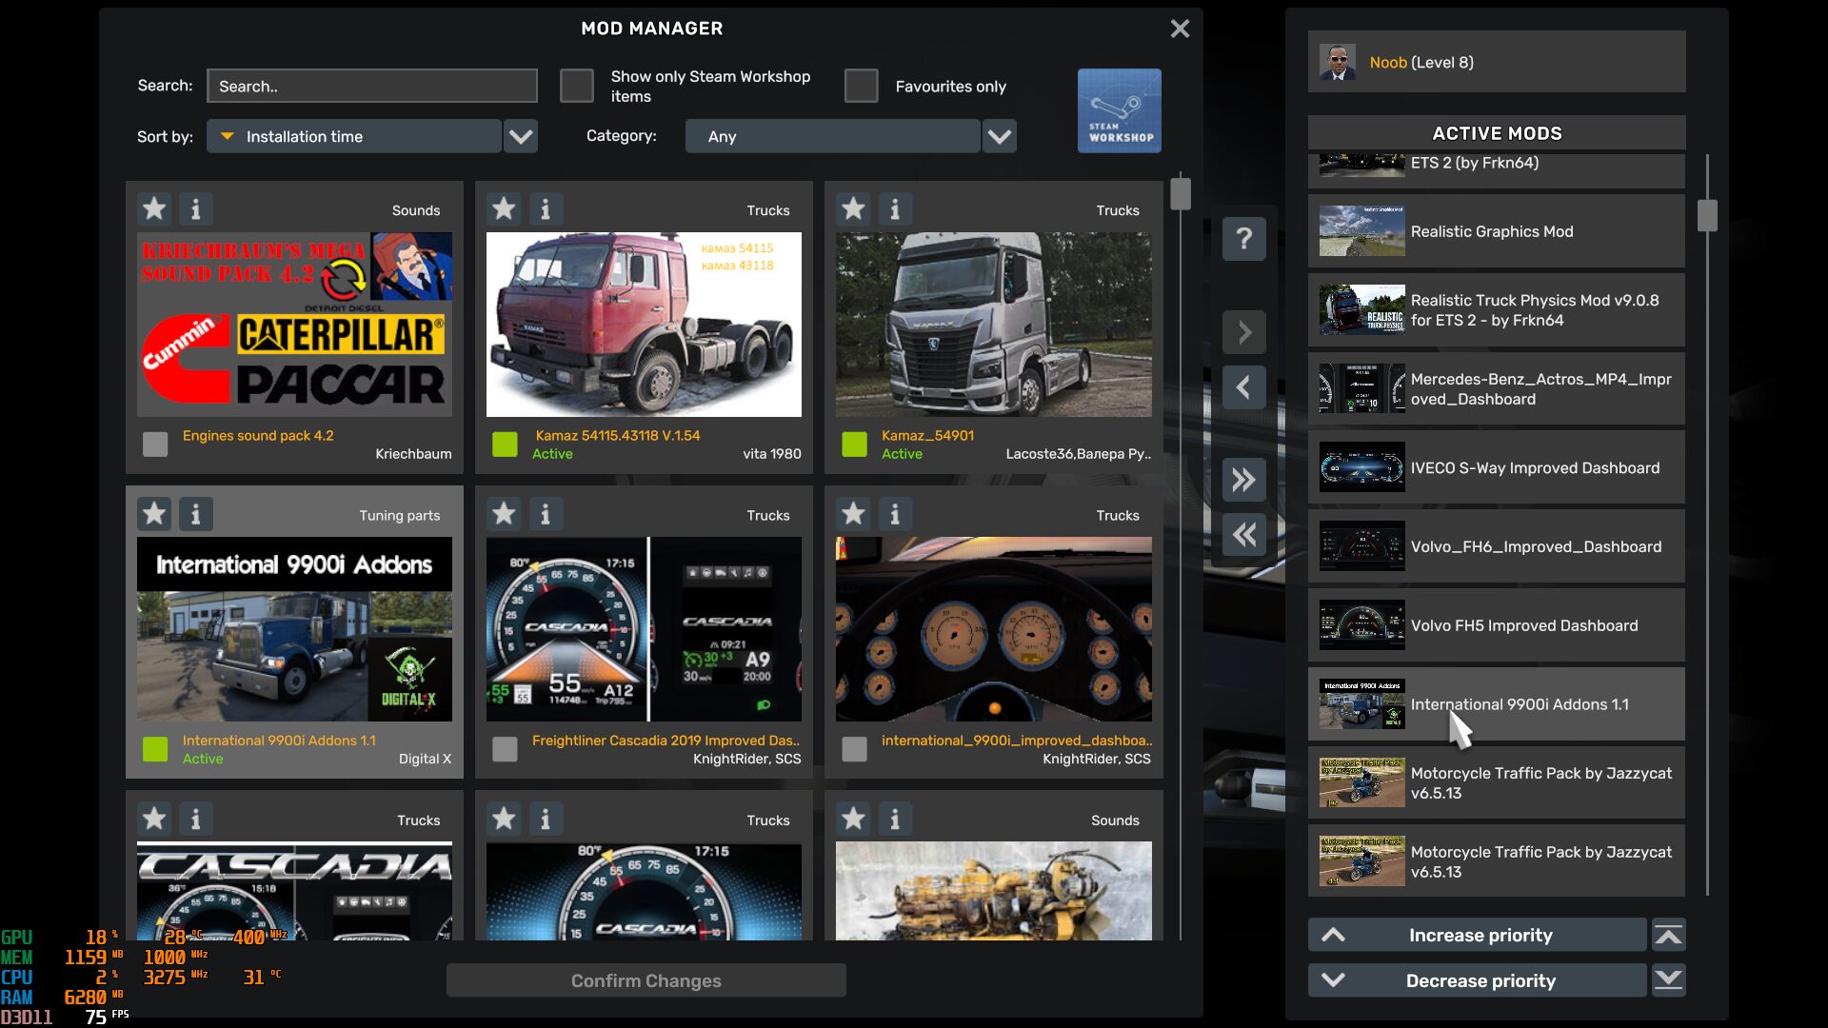Open info for Kamaz_54901 mod
The width and height of the screenshot is (1828, 1028).
(894, 208)
